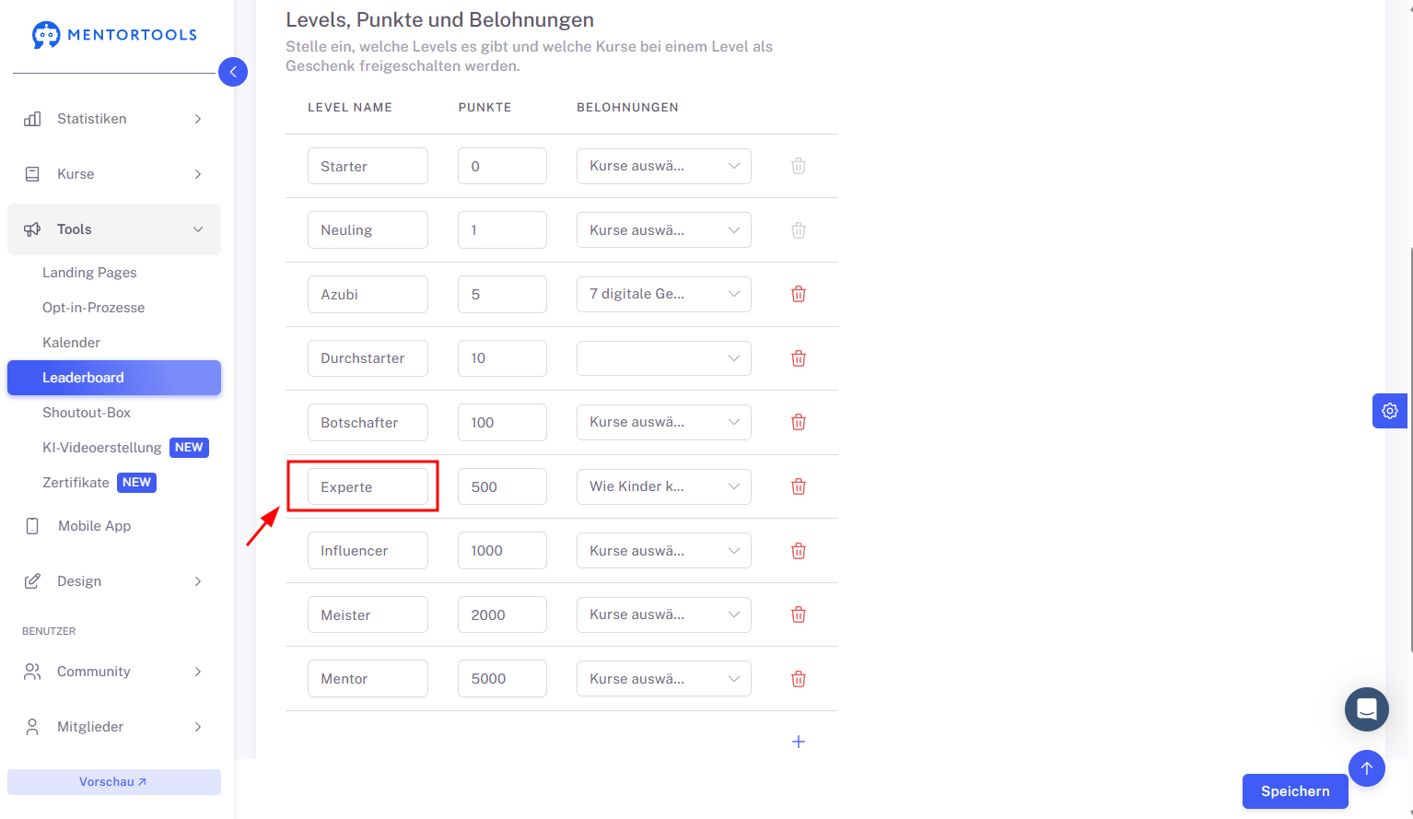
Task: Delete the Azubi level with trash icon
Action: 799,294
